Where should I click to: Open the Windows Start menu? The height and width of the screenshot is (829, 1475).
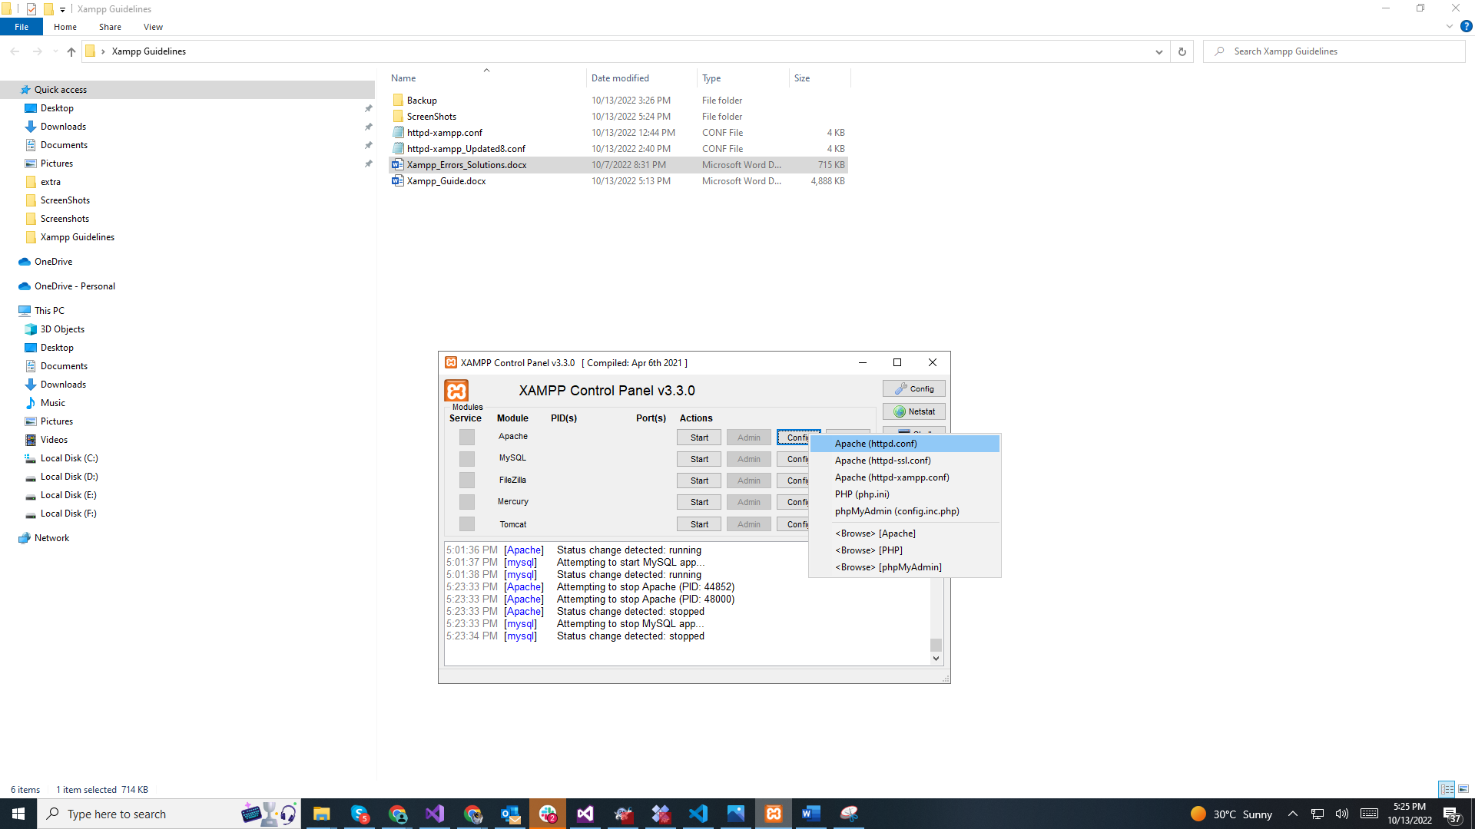point(18,814)
